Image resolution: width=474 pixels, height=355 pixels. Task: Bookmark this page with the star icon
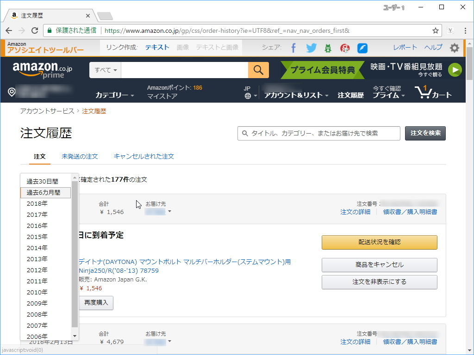435,30
